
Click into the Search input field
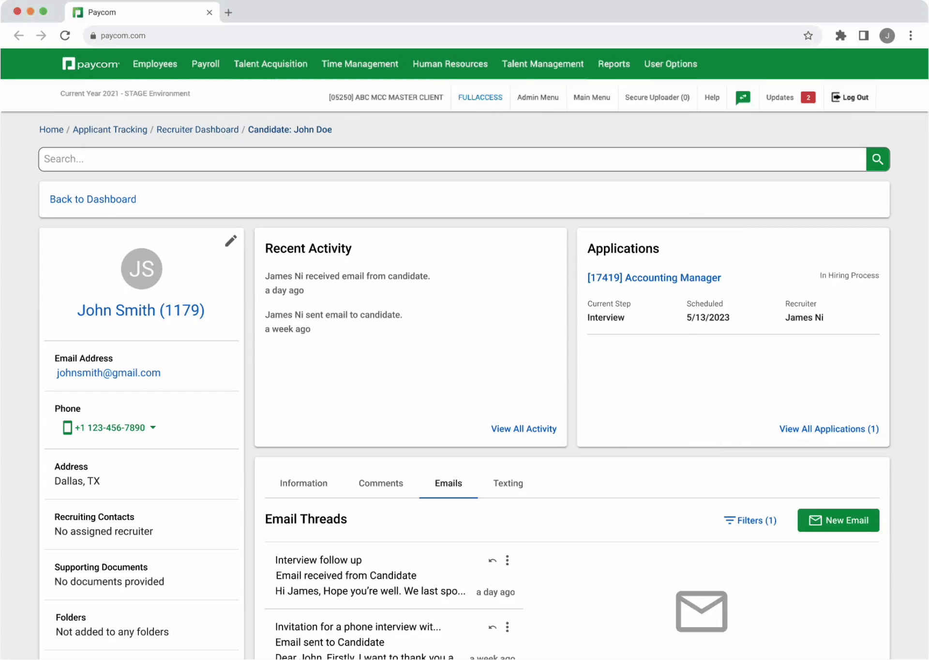point(450,159)
